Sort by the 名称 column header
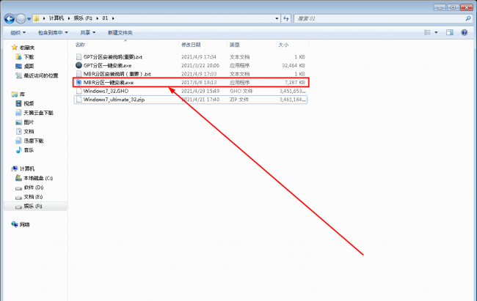The height and width of the screenshot is (301, 477). tap(80, 45)
